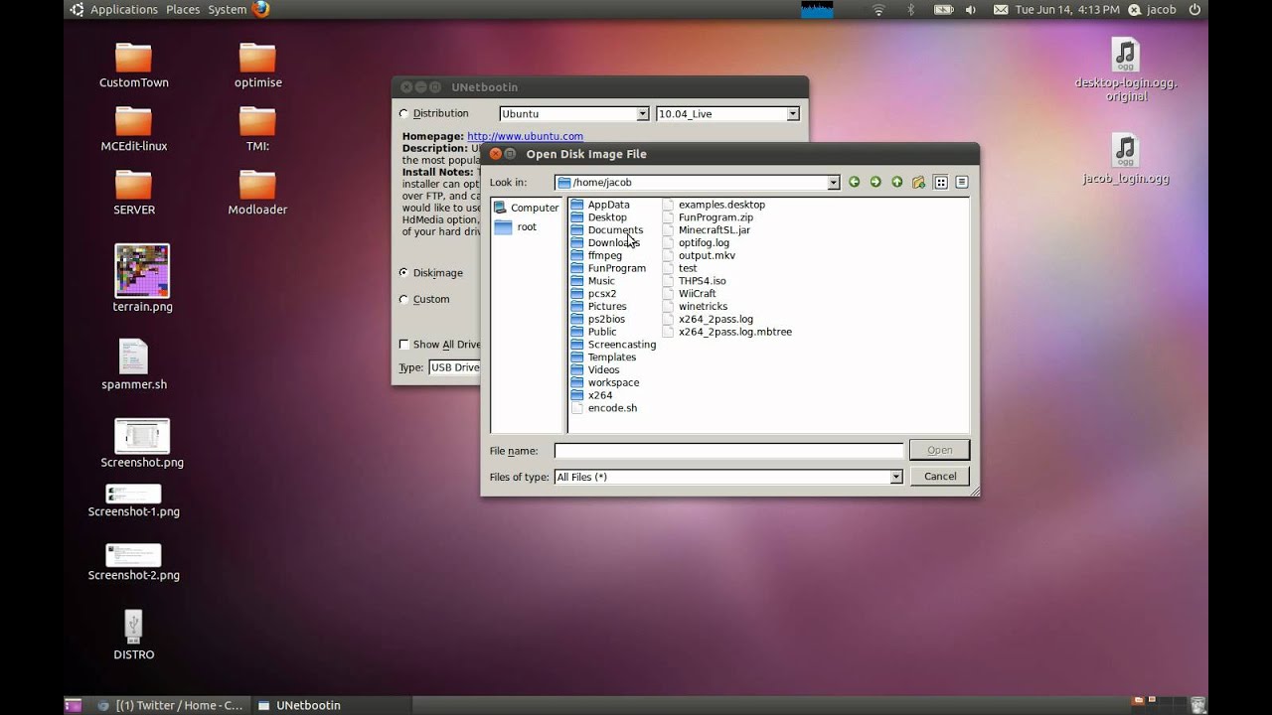Open the Places menu

point(183,9)
